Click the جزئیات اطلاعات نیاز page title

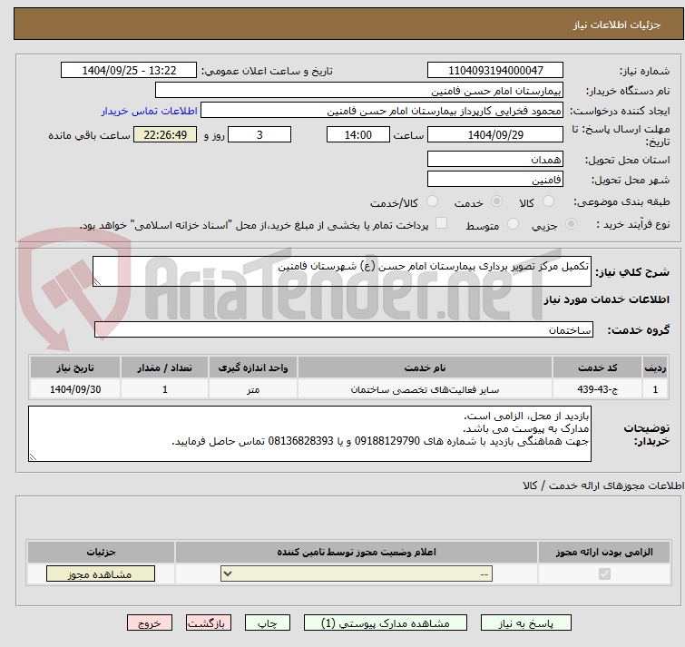[616, 25]
